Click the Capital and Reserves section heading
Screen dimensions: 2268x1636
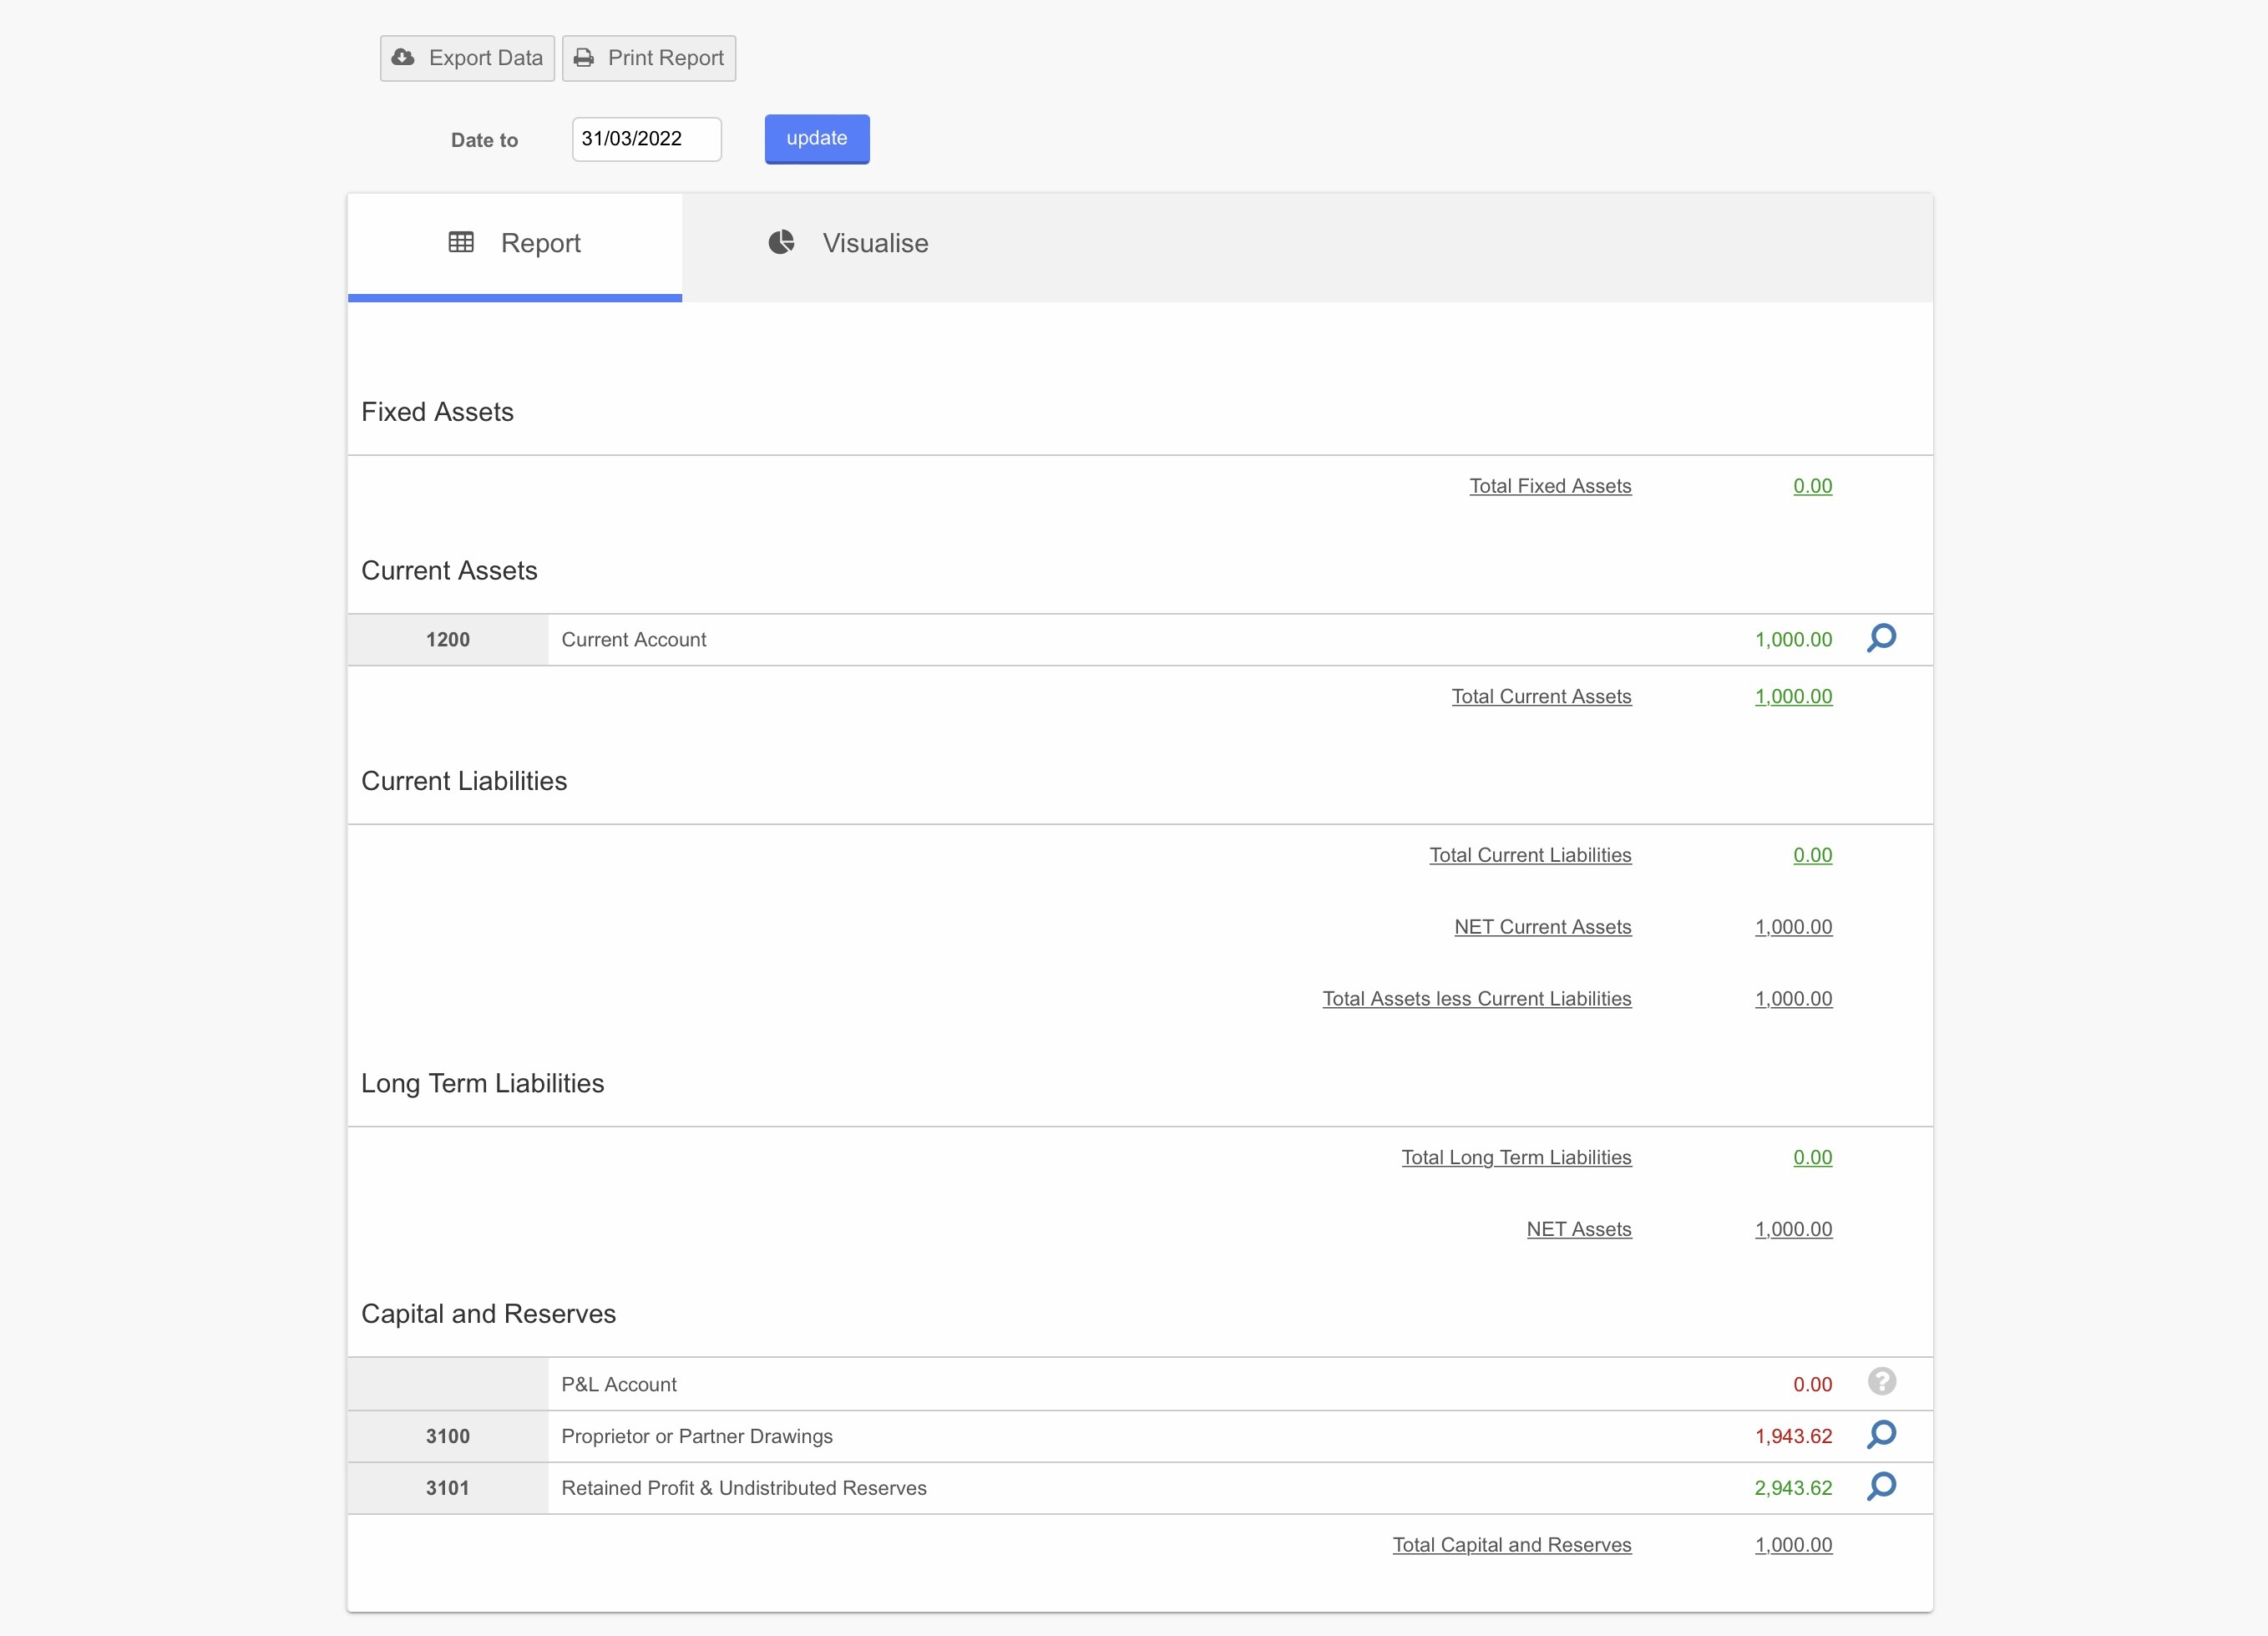tap(488, 1314)
